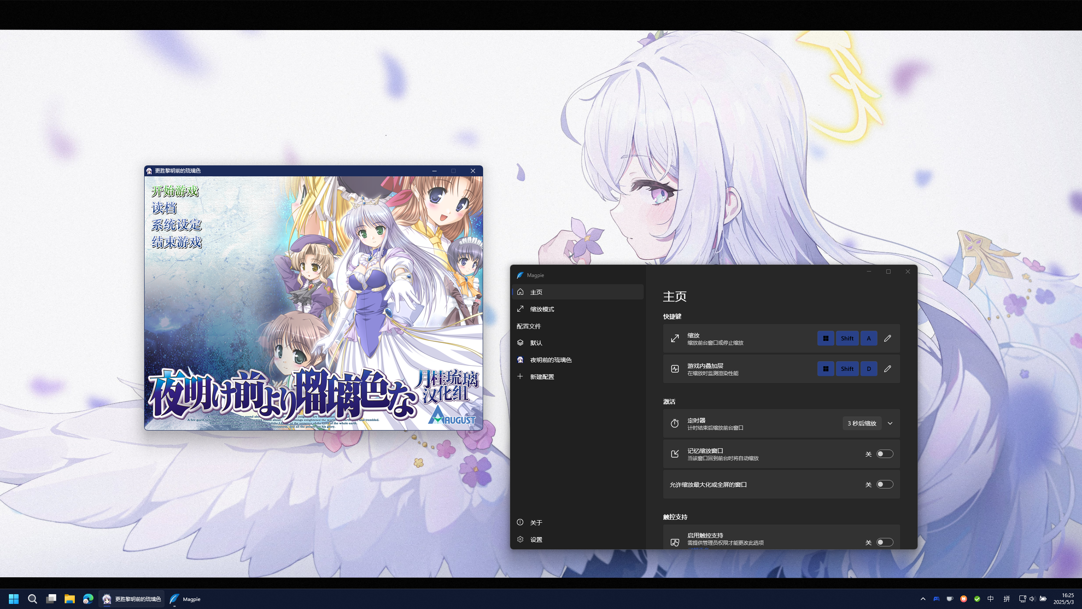
Task: Open the 夜明前的琉璃色 profile
Action: (x=550, y=360)
